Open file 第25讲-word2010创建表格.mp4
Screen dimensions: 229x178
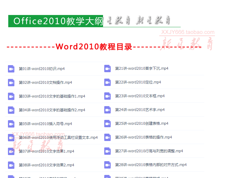pyautogui.click(x=142, y=124)
